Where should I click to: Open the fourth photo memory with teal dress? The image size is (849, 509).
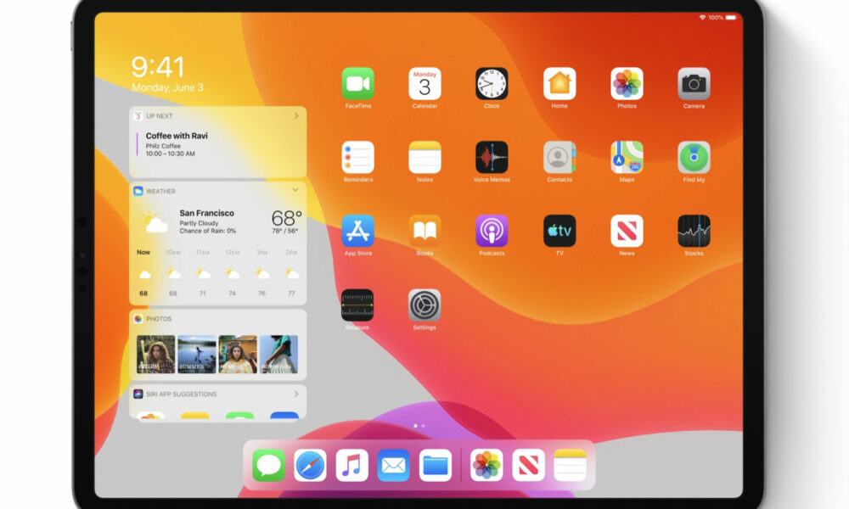[x=278, y=355]
